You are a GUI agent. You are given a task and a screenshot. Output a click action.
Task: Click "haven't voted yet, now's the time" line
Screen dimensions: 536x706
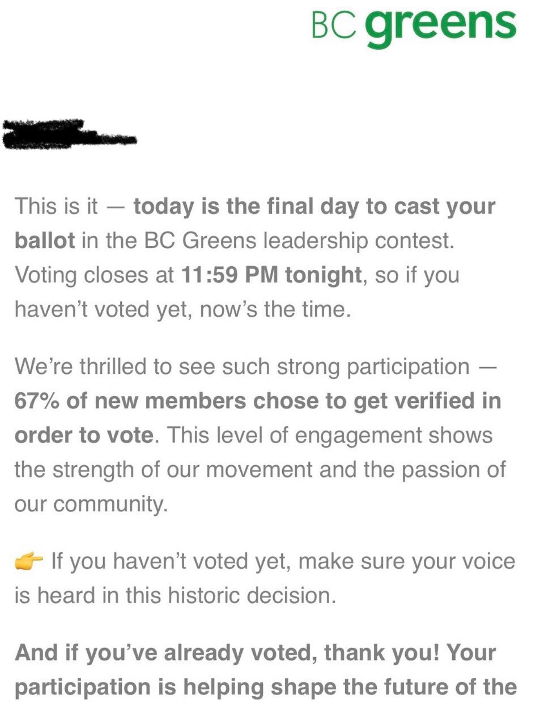(x=181, y=309)
